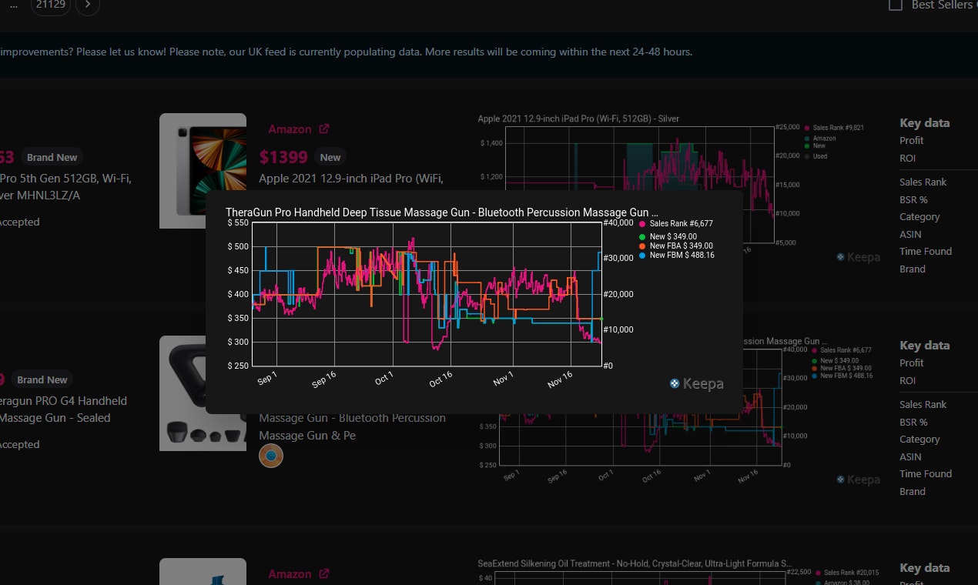The height and width of the screenshot is (585, 978).
Task: Click Key data heading in Theragun row
Action: 924,345
